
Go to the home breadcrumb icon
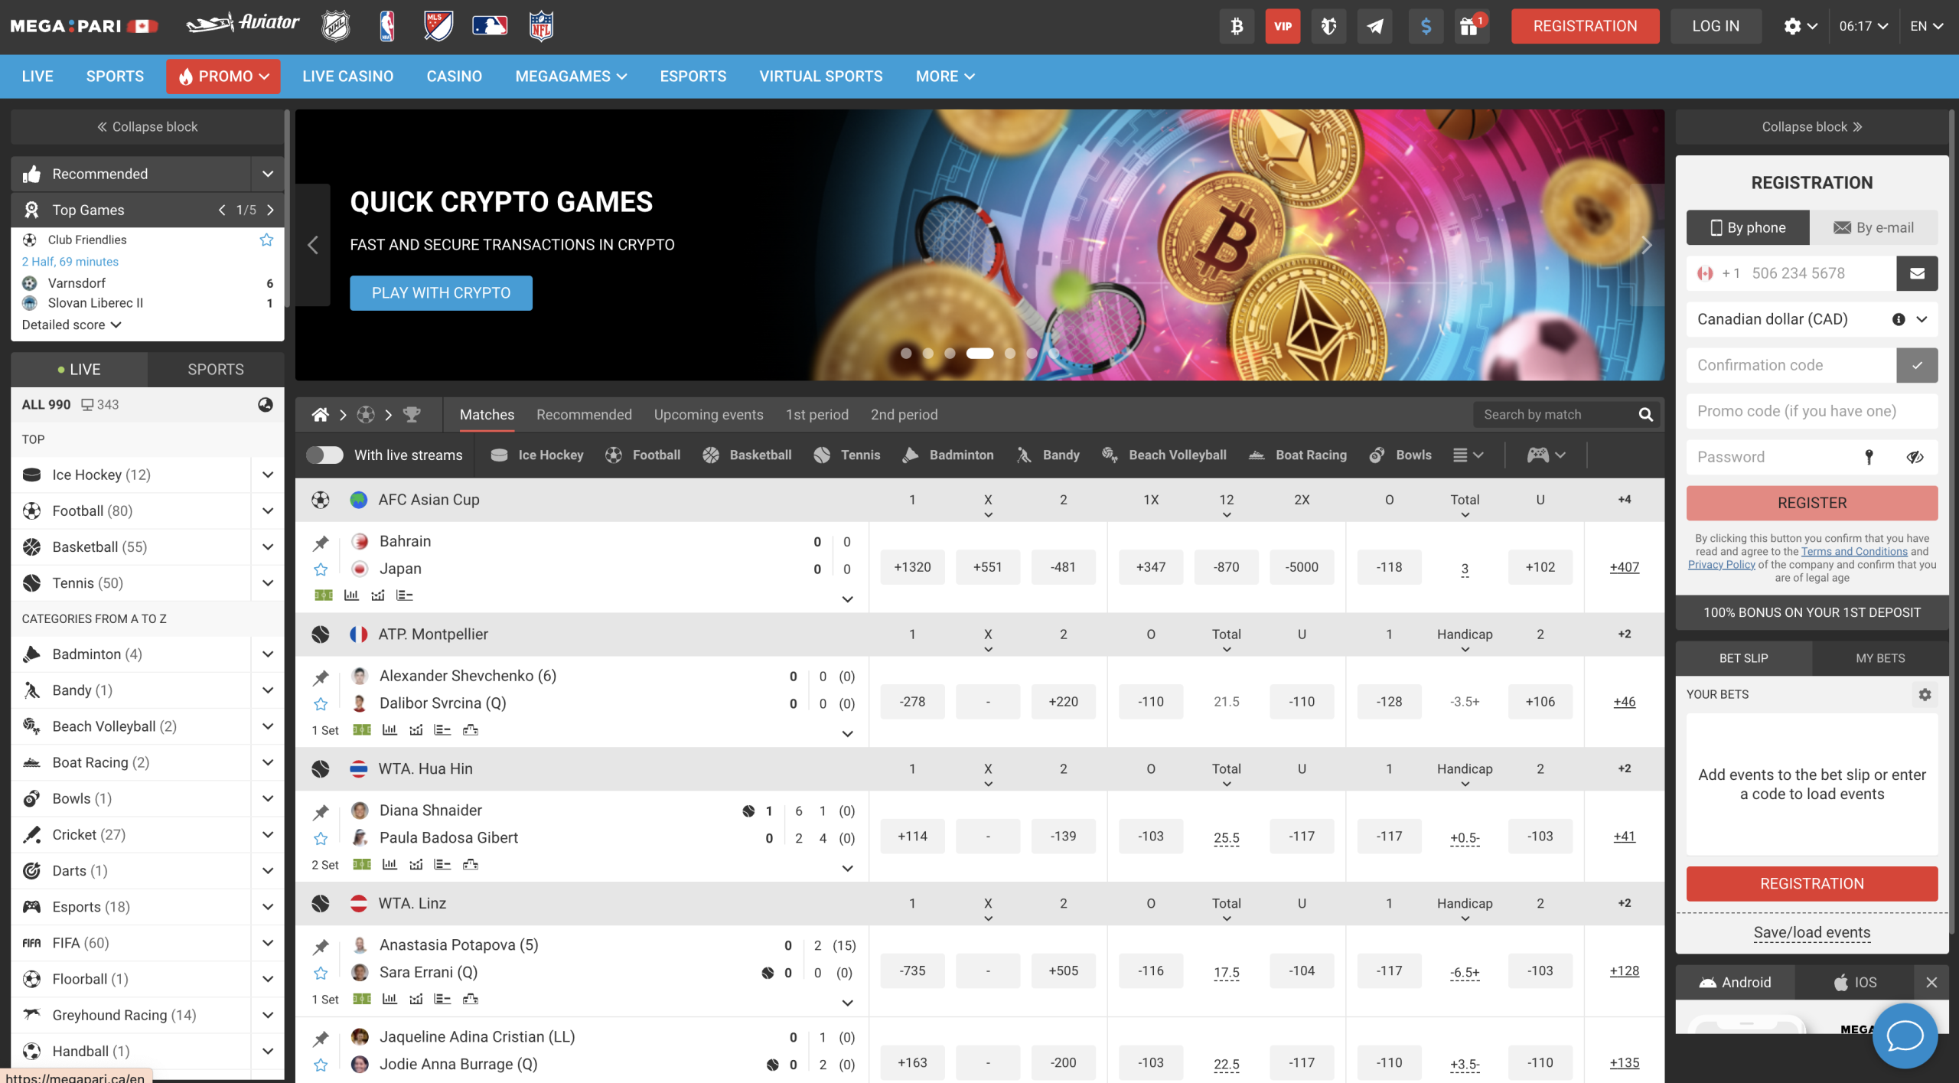[x=321, y=415]
